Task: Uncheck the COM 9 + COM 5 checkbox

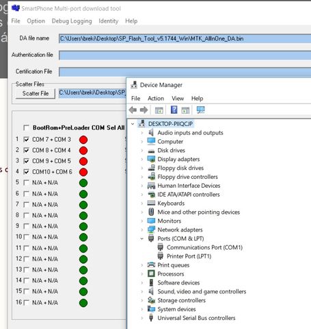Action: tap(26, 161)
